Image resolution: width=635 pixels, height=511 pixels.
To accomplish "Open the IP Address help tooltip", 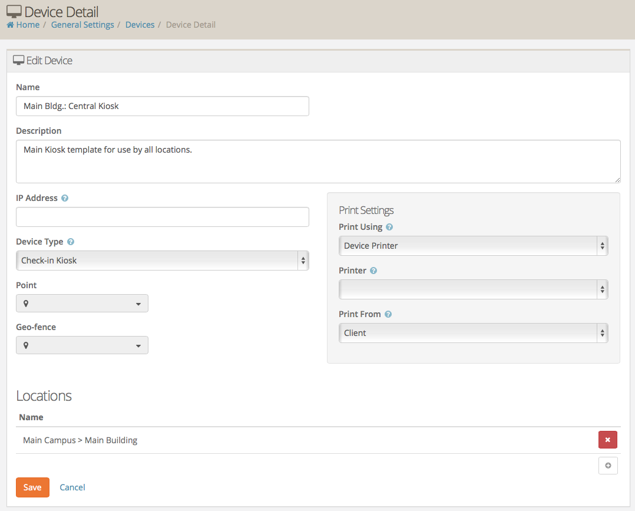I will coord(64,198).
